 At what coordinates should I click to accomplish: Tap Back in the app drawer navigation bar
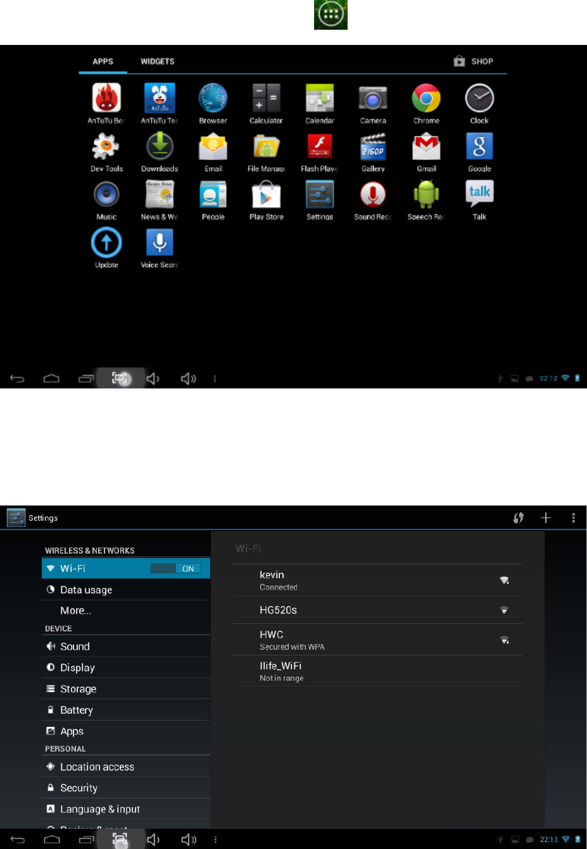click(17, 378)
